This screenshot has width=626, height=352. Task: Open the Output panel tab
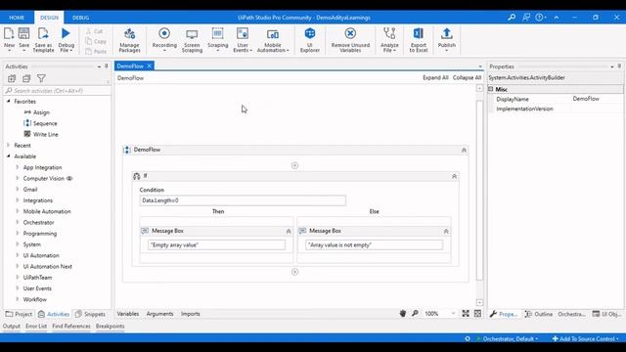(x=11, y=326)
